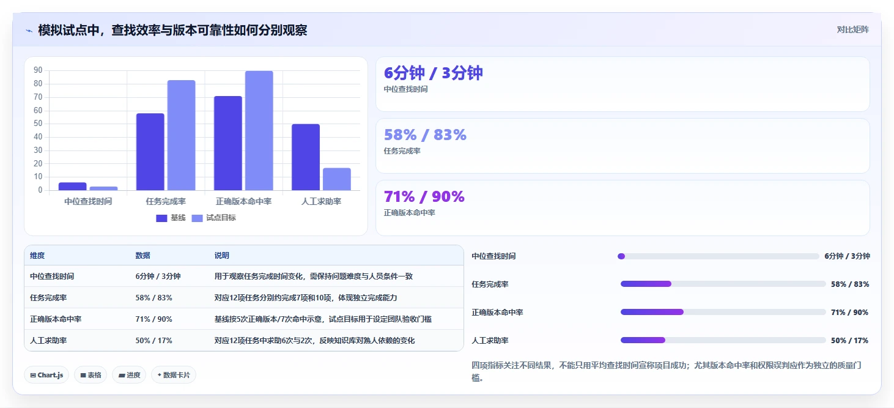The width and height of the screenshot is (894, 408).
Task: Click the 数据卡片 tag chip
Action: 174,375
